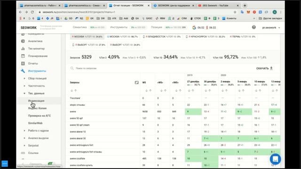Image resolution: width=301 pixels, height=169 pixels.
Task: Click the green cell for avene 27 декабря
Action: [x=193, y=112]
